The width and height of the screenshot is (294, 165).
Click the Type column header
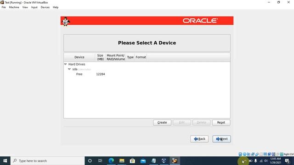(x=130, y=57)
